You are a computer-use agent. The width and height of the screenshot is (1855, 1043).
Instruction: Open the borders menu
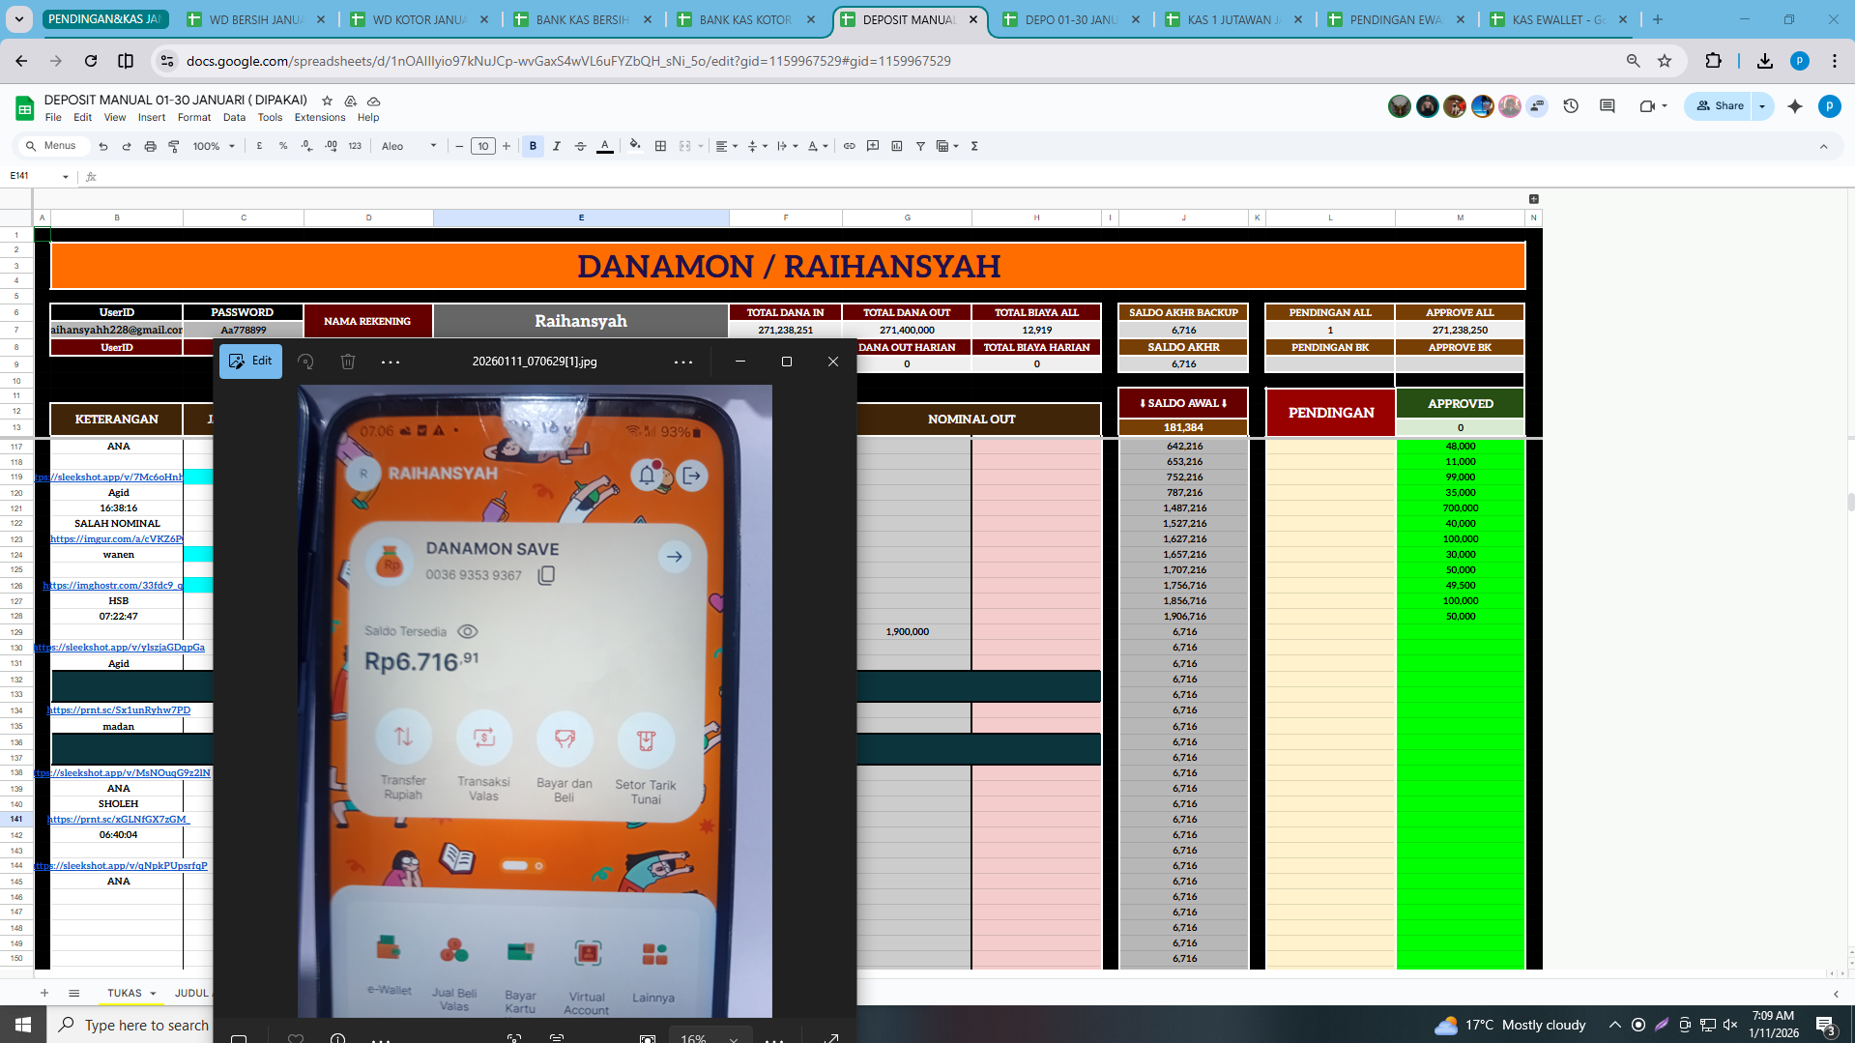pyautogui.click(x=660, y=146)
